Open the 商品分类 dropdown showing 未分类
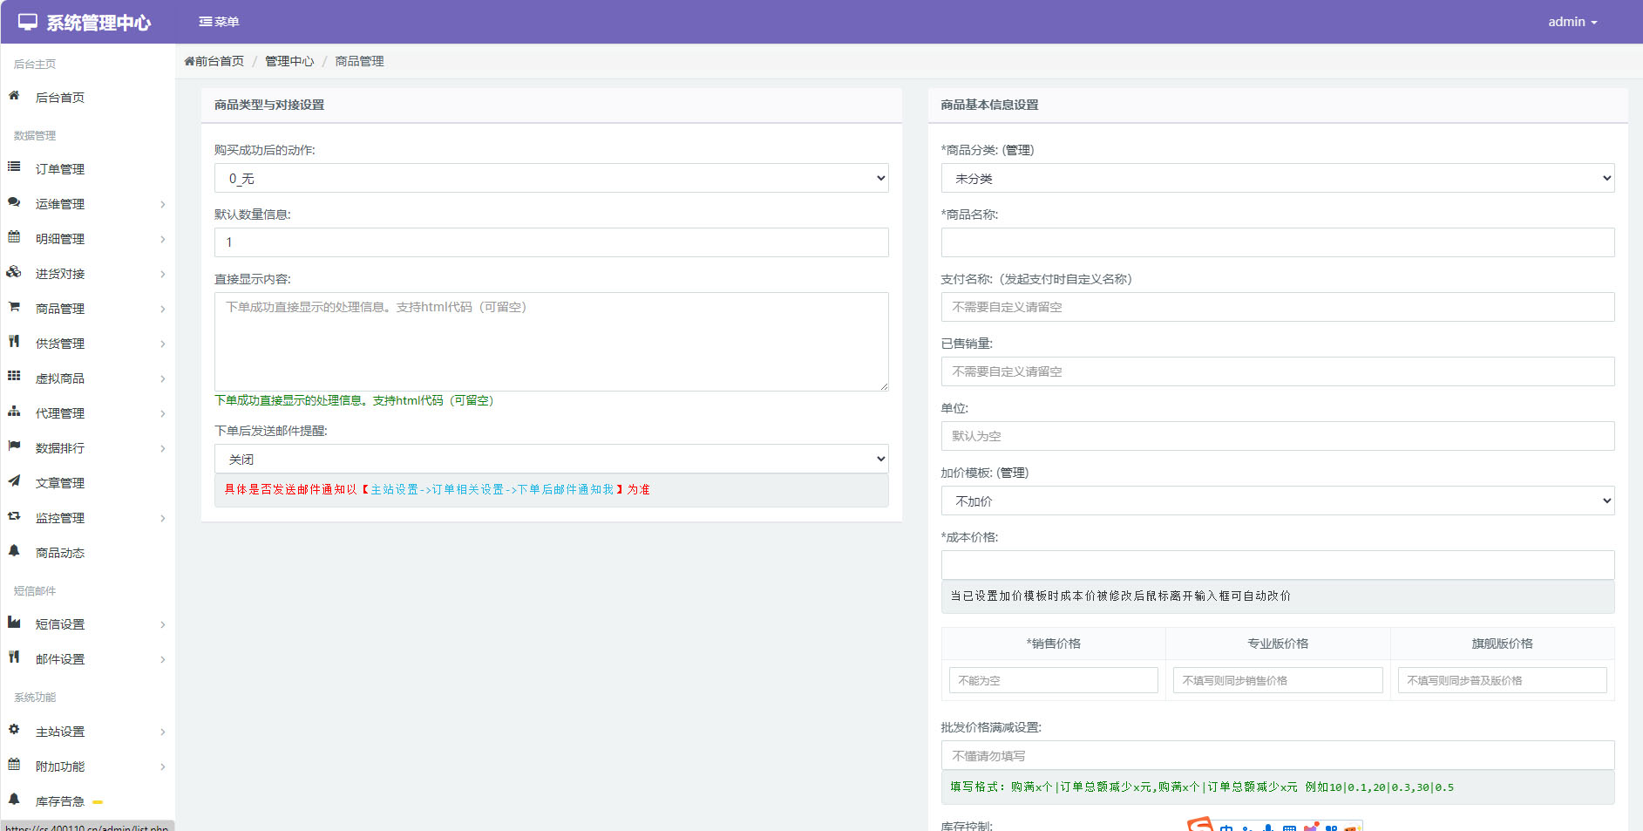Image resolution: width=1643 pixels, height=831 pixels. click(x=1277, y=178)
